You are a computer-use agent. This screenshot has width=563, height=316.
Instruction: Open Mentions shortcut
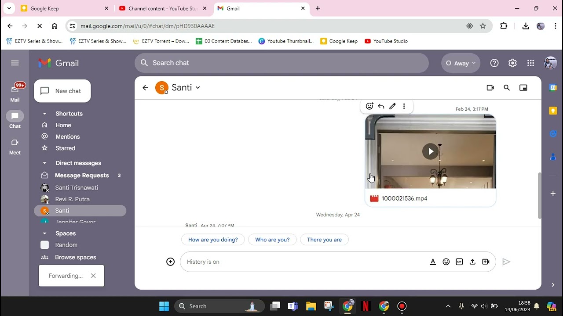[67, 136]
